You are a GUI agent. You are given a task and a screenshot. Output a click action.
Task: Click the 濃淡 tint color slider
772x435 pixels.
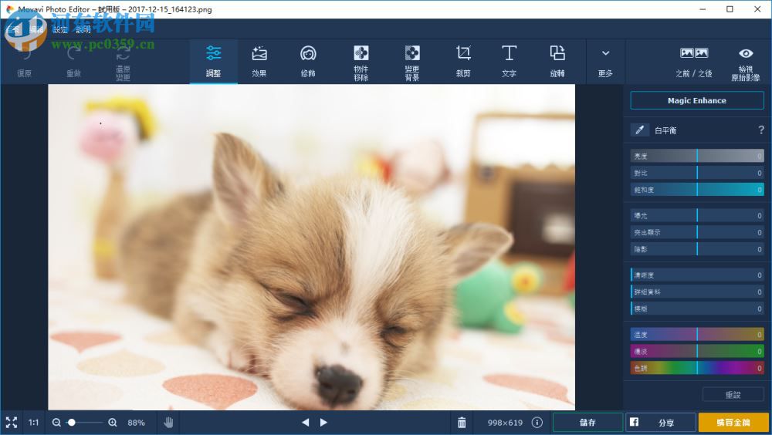pyautogui.click(x=696, y=352)
